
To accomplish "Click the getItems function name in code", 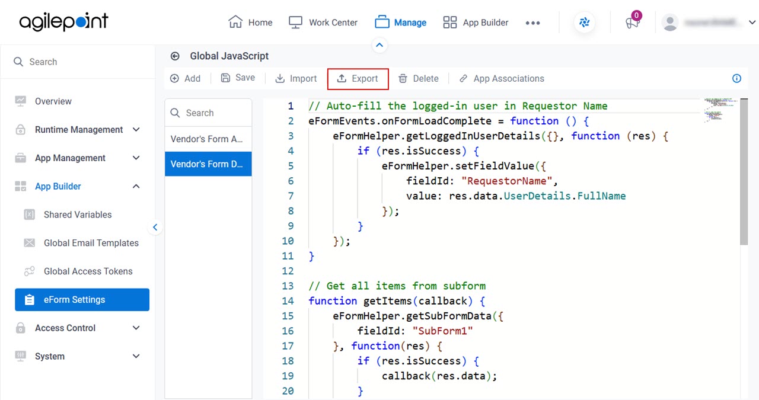I will click(387, 301).
